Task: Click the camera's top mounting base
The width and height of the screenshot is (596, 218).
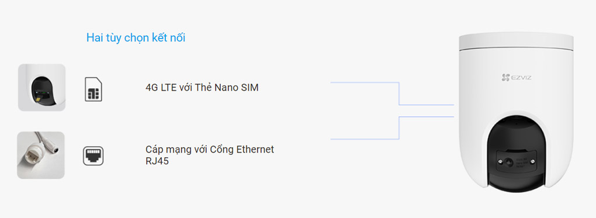Action: point(516,43)
